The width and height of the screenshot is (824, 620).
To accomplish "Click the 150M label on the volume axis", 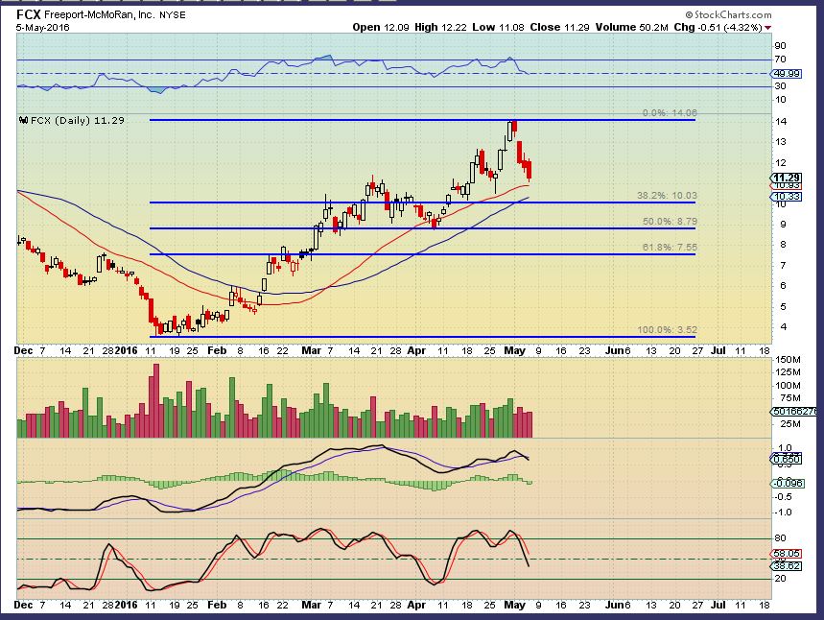I will [789, 360].
